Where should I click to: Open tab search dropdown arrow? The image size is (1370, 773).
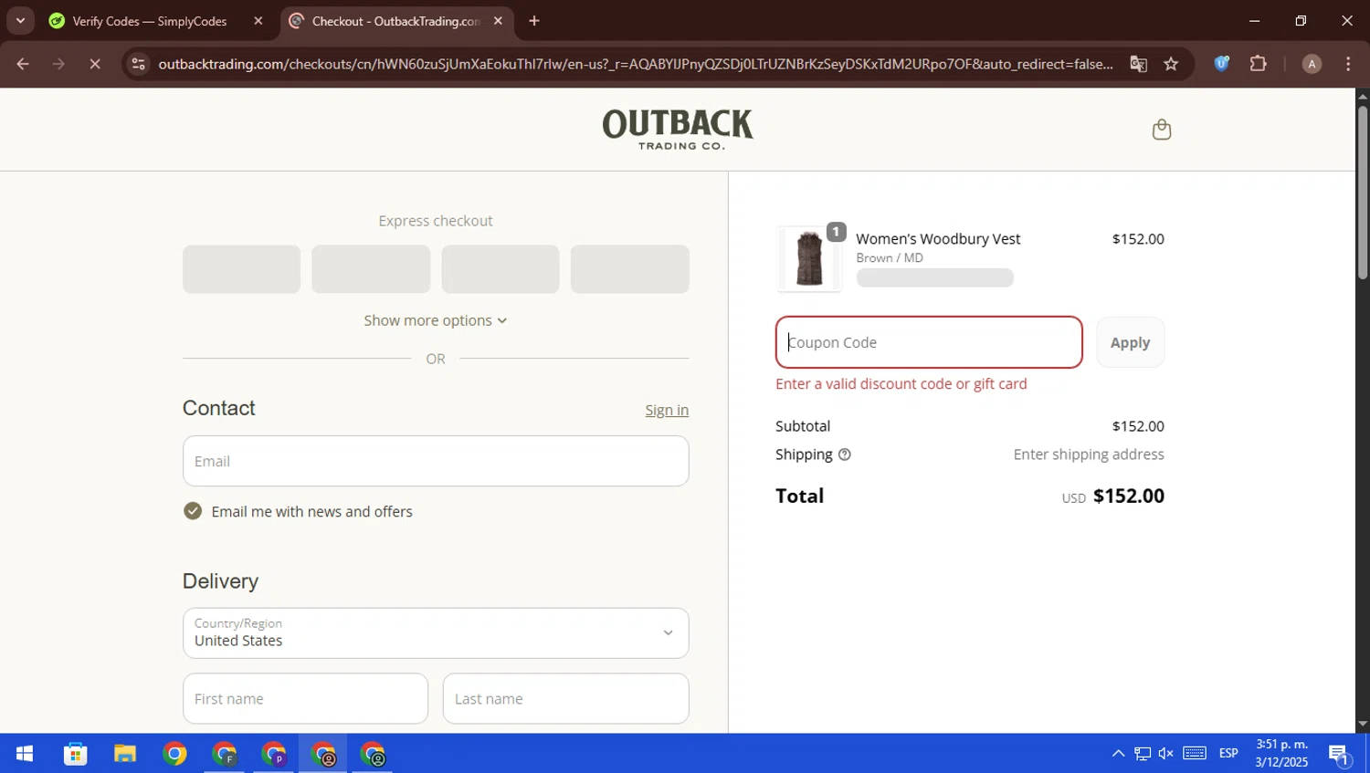click(20, 21)
